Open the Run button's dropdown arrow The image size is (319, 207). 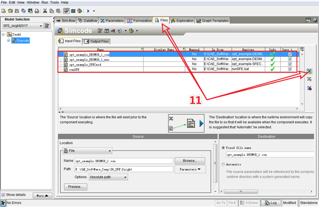click(94, 11)
